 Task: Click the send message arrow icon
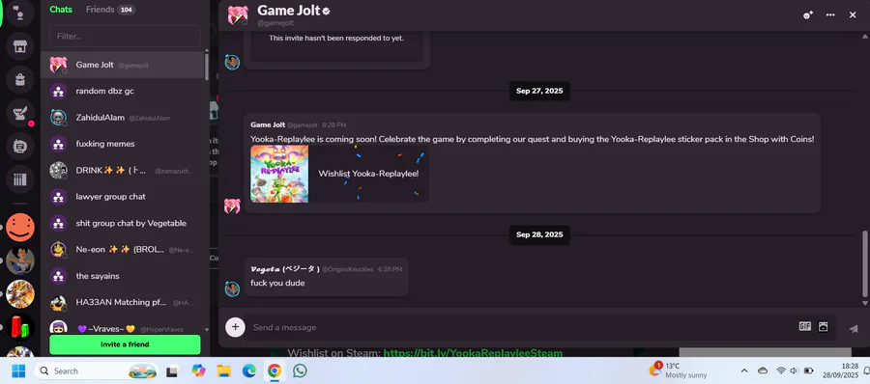[854, 329]
